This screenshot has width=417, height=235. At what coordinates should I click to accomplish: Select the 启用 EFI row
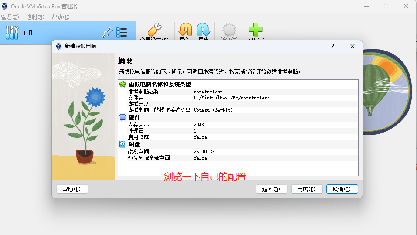pos(238,137)
